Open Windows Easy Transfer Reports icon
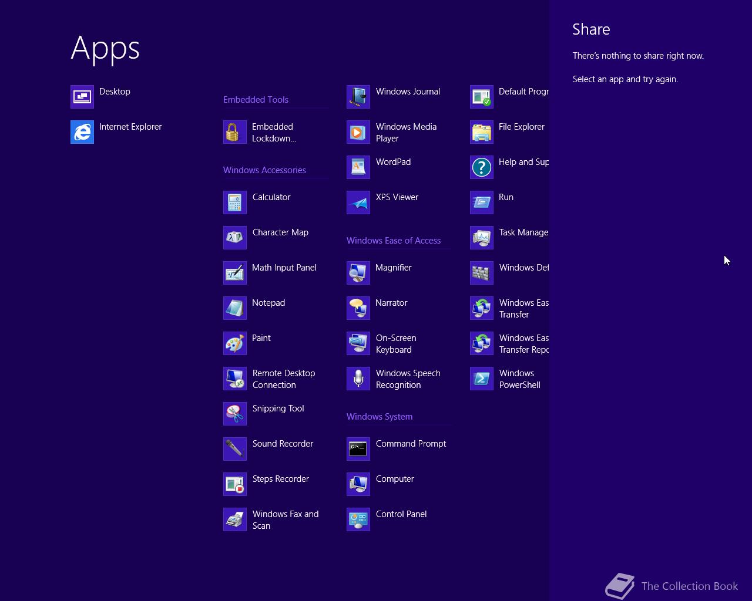Screen dimensions: 752x601 click(x=482, y=343)
